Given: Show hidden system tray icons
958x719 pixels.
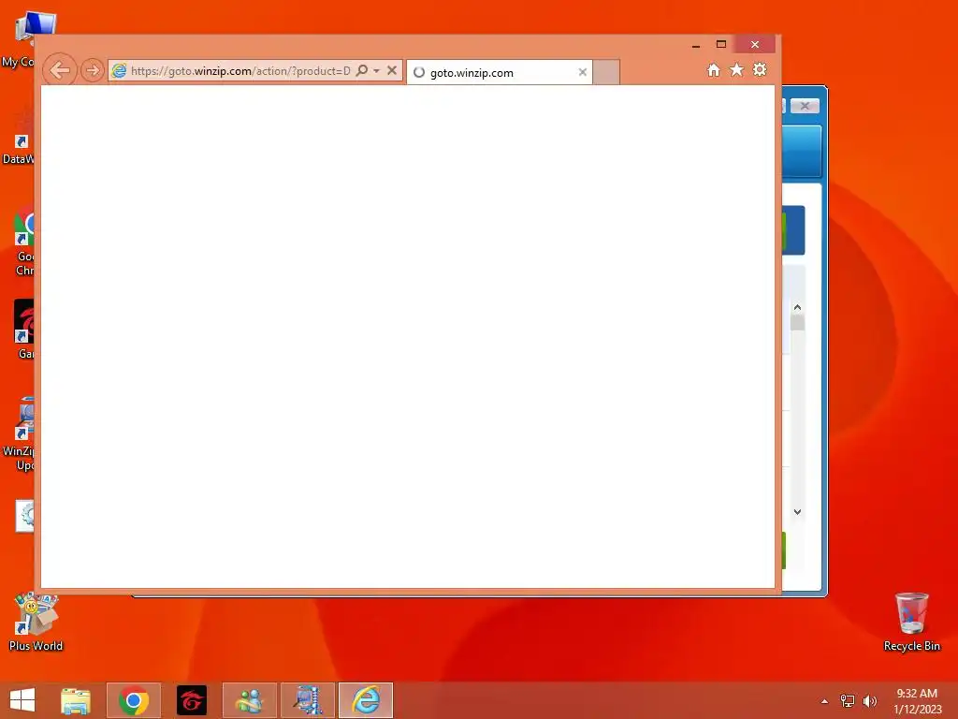Looking at the screenshot, I should point(824,701).
